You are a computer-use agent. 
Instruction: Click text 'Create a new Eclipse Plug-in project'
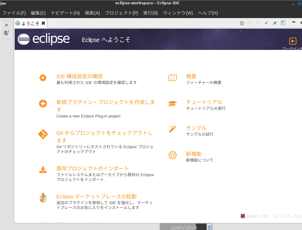coord(88,116)
